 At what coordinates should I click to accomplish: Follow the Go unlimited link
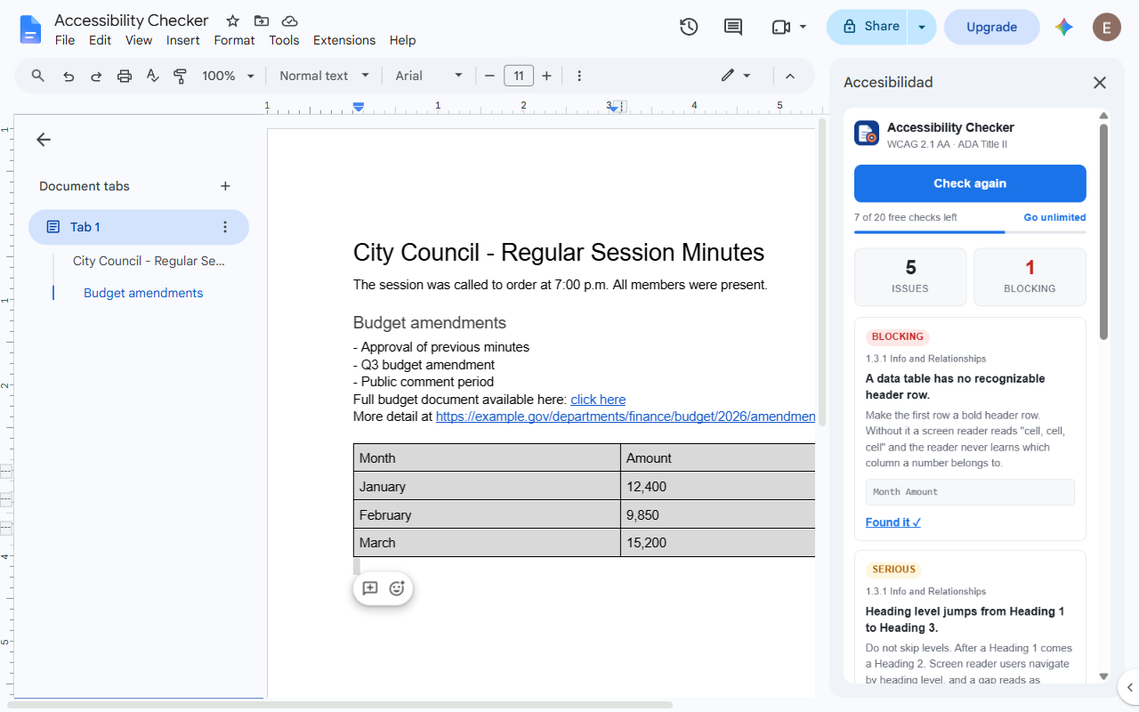point(1054,217)
